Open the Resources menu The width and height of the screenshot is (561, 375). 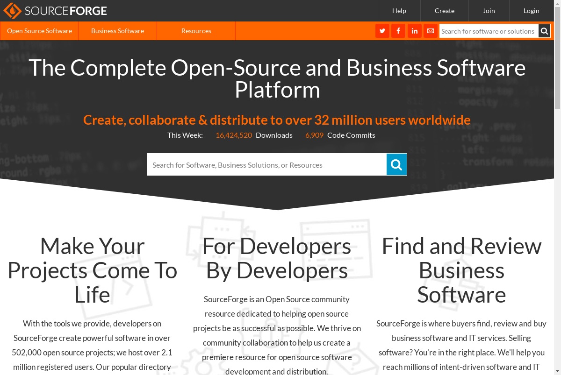(x=196, y=31)
